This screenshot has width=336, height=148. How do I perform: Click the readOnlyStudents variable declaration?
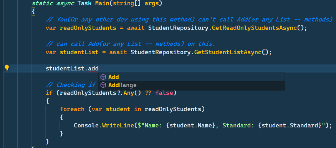pyautogui.click(x=88, y=28)
